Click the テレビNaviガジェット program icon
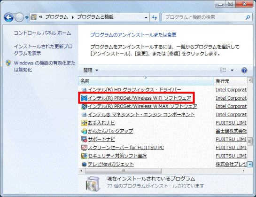This screenshot has width=256, height=197. point(84,164)
